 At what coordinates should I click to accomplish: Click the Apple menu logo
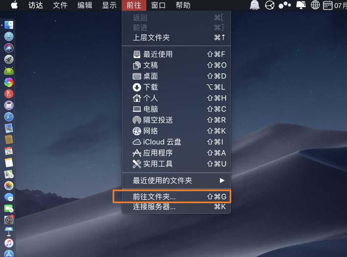click(x=14, y=5)
